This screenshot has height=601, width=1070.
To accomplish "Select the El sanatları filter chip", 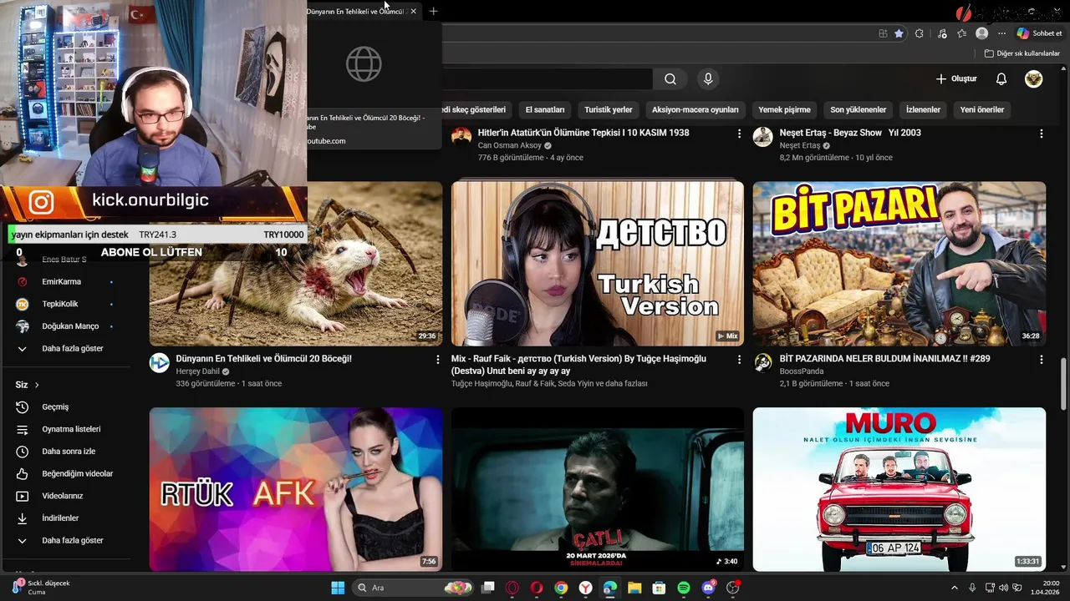I will click(545, 109).
